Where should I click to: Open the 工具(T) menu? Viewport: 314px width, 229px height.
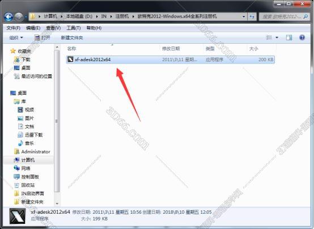coord(74,28)
